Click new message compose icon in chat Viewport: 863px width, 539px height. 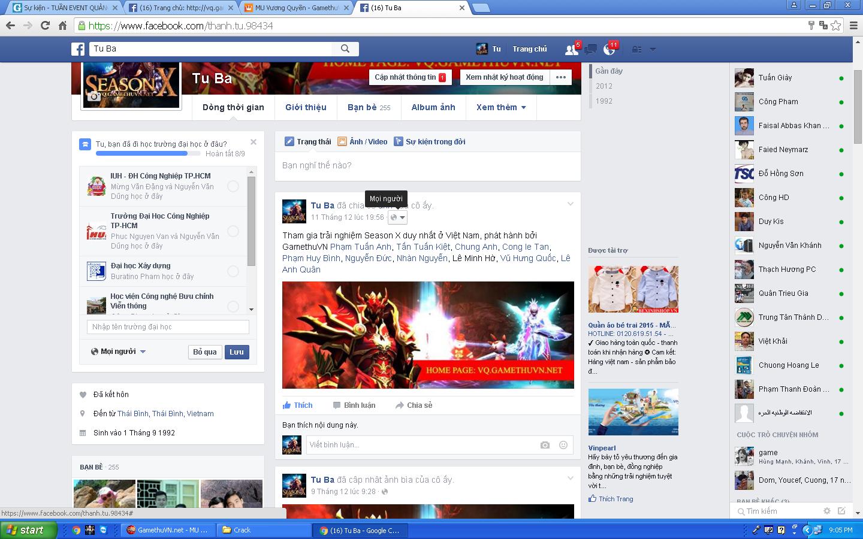tap(841, 511)
